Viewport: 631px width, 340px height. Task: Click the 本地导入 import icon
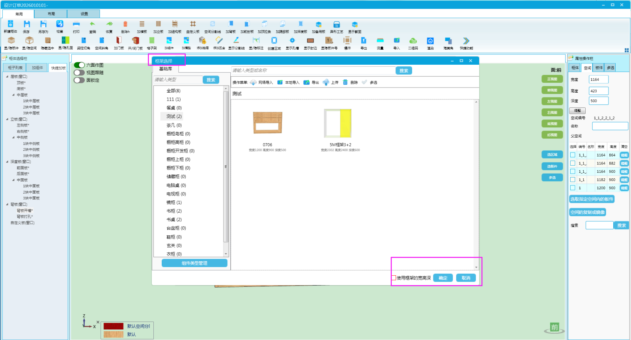pos(280,82)
